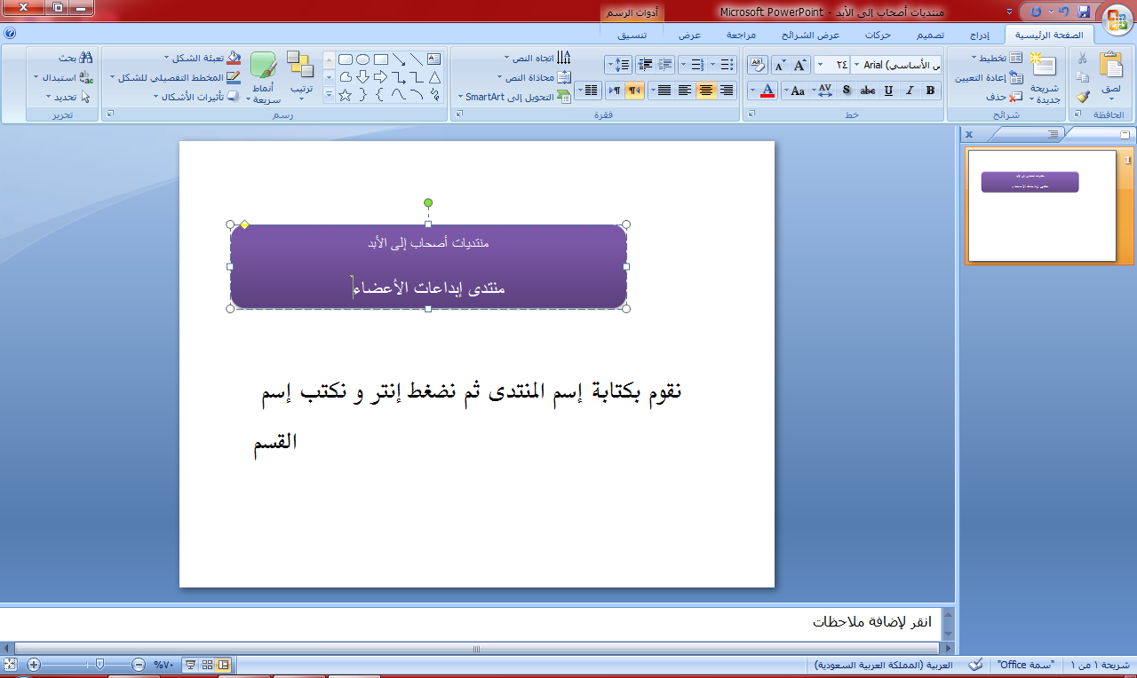Pick the 5-Point Star shape
Viewport: 1137px width, 678px height.
[x=346, y=94]
